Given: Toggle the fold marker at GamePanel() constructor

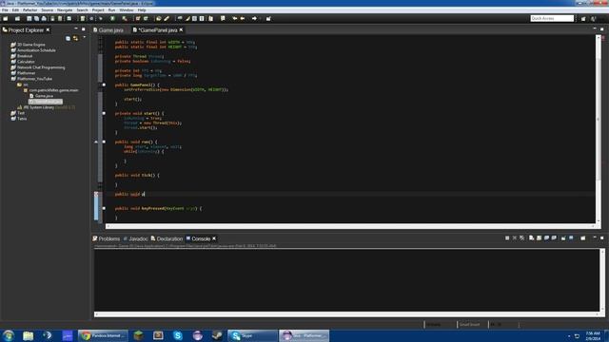Looking at the screenshot, I should point(104,85).
